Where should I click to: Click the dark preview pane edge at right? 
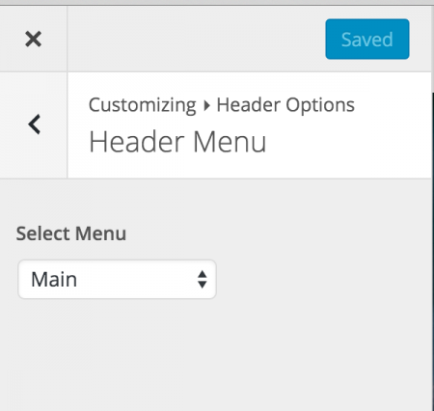[x=432, y=244]
